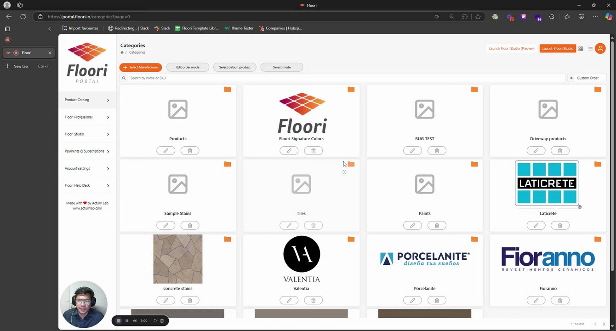Select the Floori browser tab

(29, 53)
